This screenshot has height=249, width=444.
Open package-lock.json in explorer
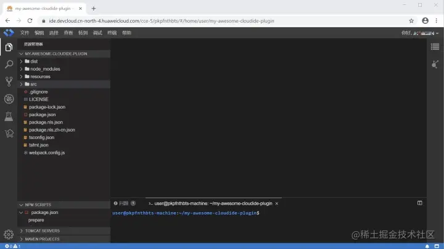coord(47,107)
